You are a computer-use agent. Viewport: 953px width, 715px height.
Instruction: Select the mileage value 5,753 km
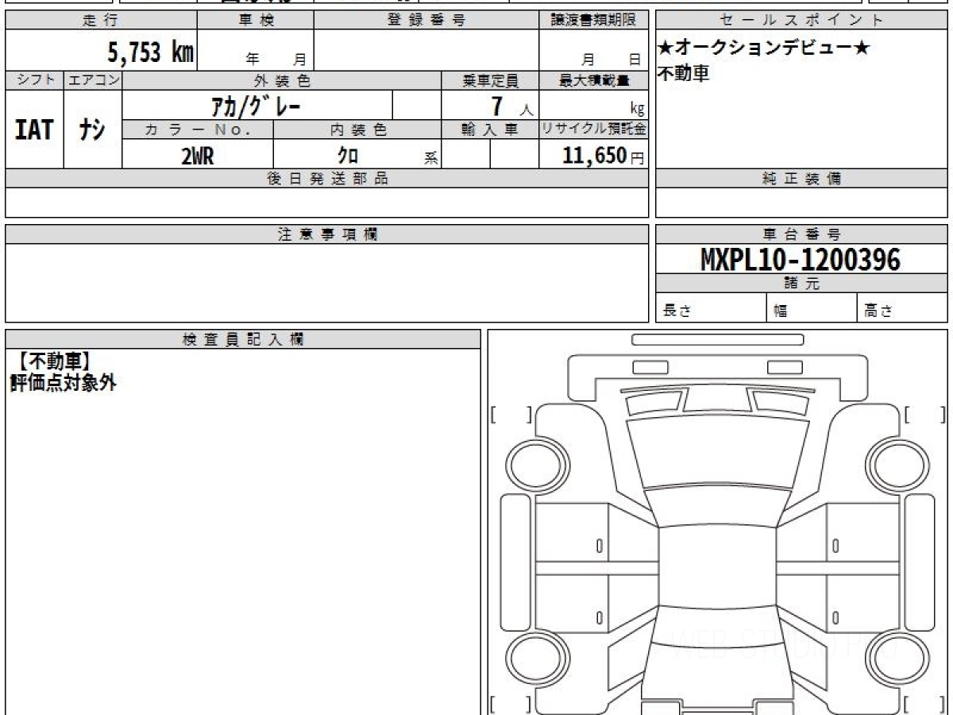151,53
